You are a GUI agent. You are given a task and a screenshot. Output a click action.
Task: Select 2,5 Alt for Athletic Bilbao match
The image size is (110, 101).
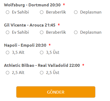coord(7,73)
